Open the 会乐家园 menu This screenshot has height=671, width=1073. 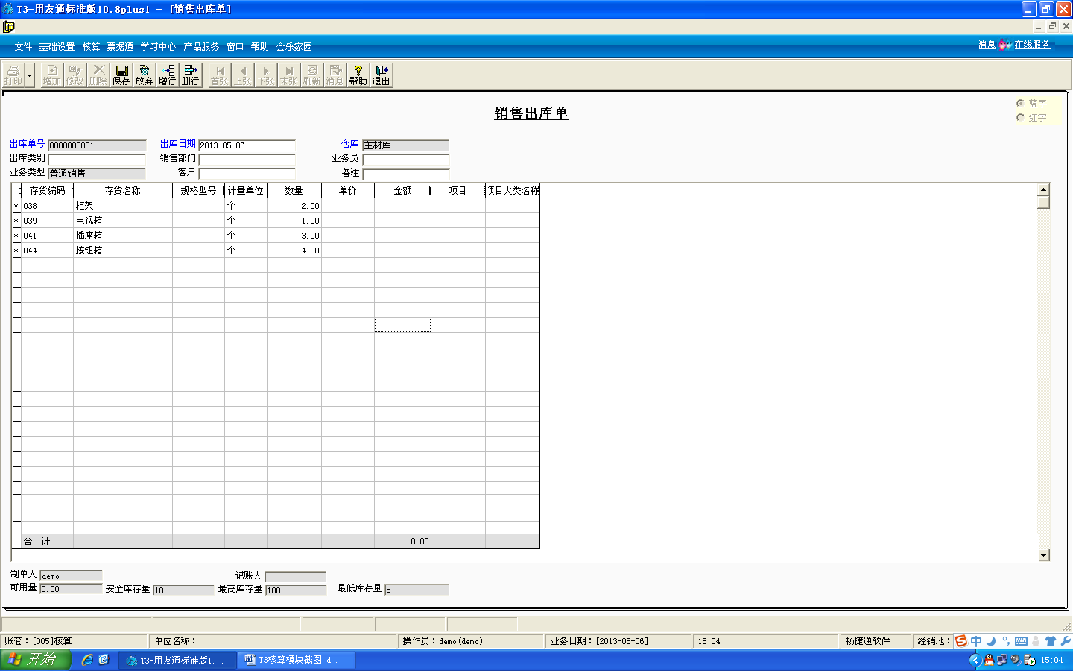click(294, 46)
